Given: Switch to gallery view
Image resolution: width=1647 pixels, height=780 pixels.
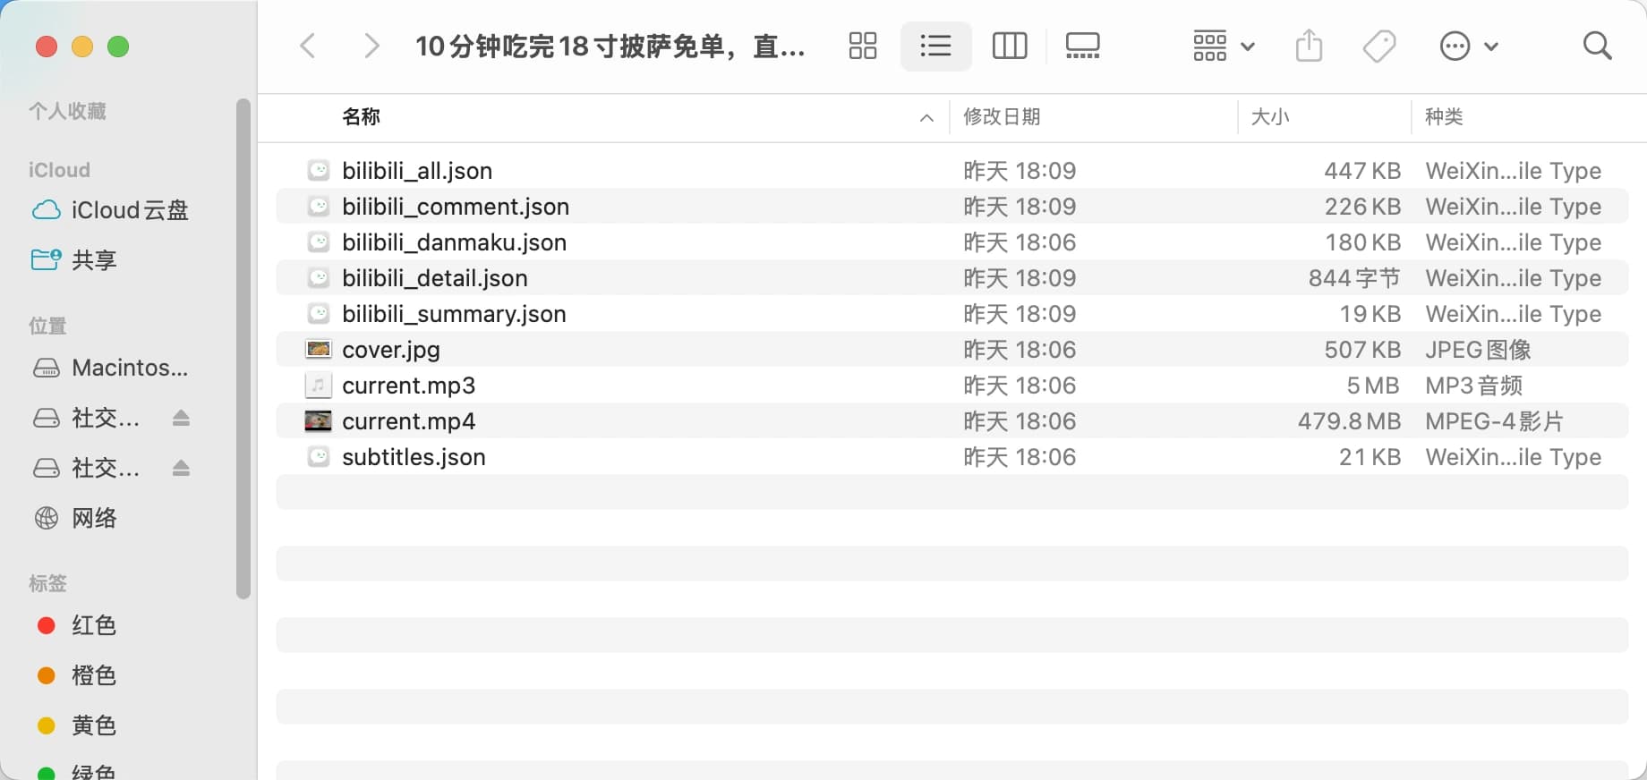Looking at the screenshot, I should [1082, 46].
